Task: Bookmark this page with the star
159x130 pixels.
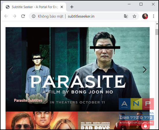Action: pyautogui.click(x=134, y=16)
